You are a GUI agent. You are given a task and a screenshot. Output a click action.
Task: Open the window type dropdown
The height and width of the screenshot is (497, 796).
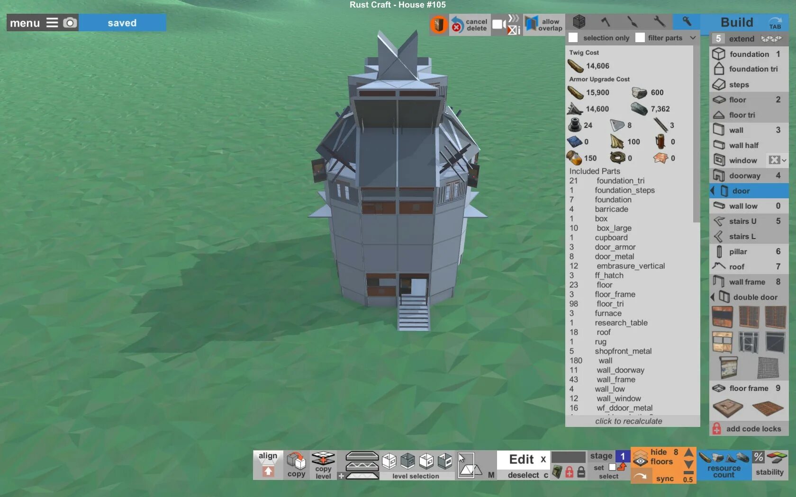[778, 160]
